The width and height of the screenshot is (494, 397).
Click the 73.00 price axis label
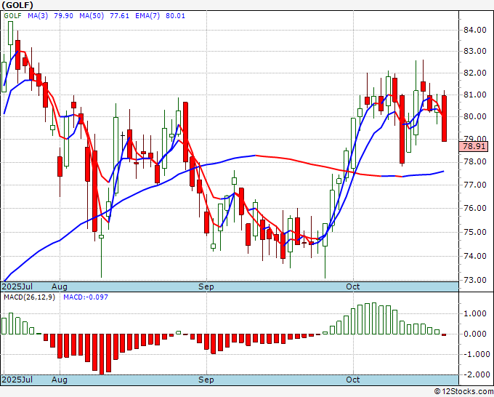click(x=475, y=280)
